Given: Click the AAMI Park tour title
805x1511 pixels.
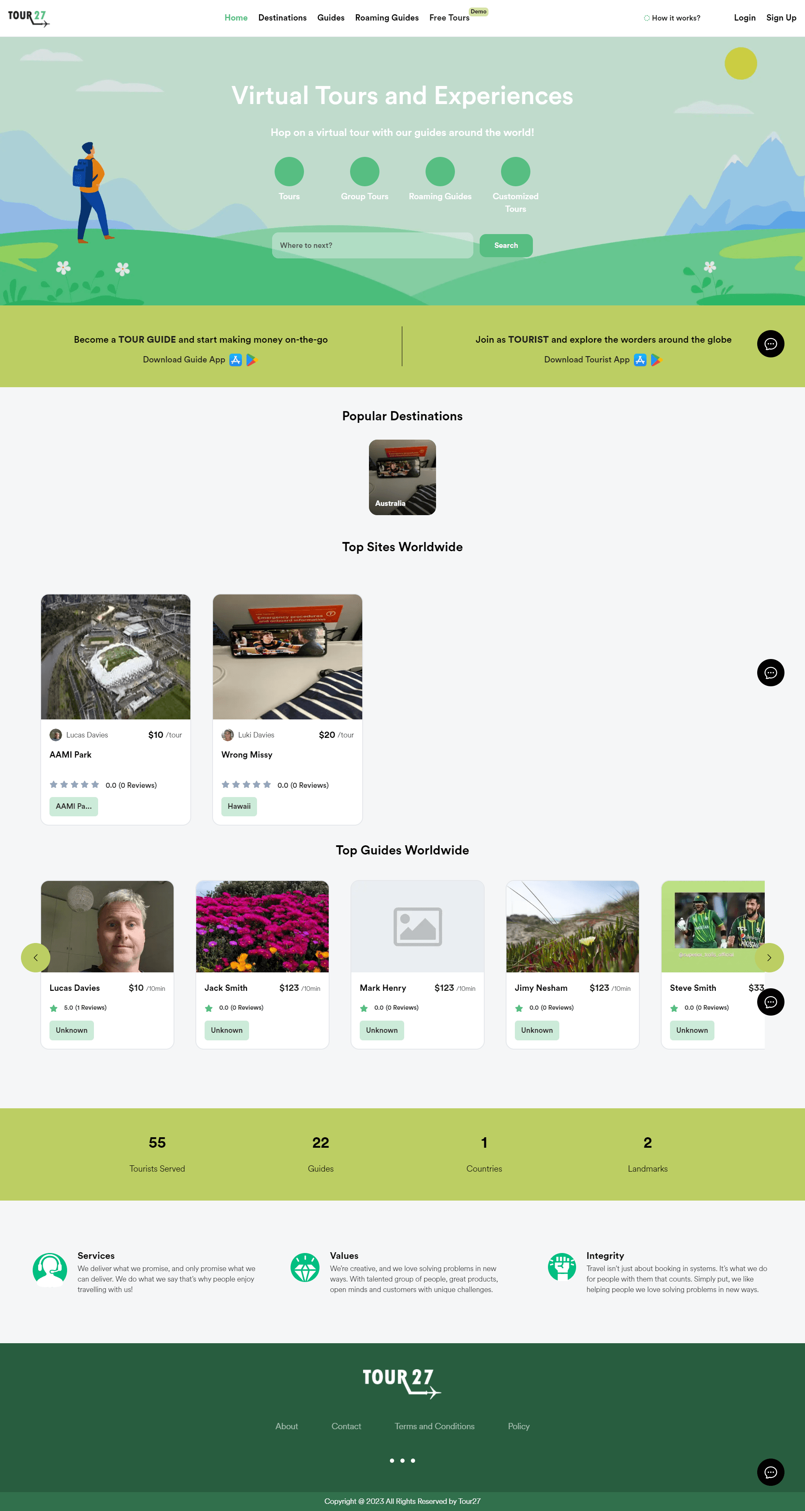Looking at the screenshot, I should 70,754.
